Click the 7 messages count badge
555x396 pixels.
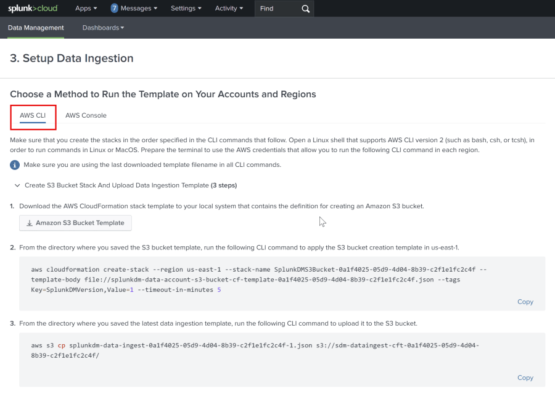[x=114, y=8]
